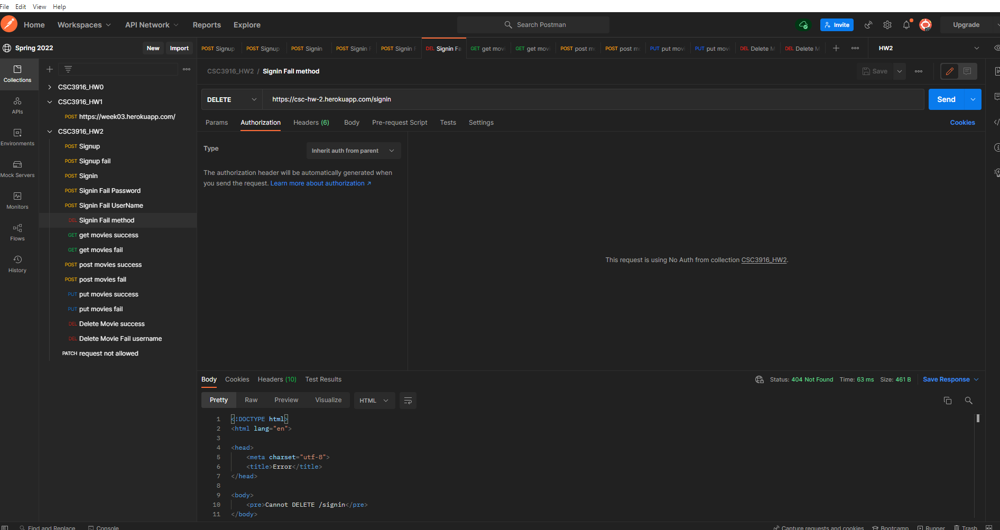Open the Cookies manager
Image resolution: width=1000 pixels, height=530 pixels.
[x=962, y=122]
